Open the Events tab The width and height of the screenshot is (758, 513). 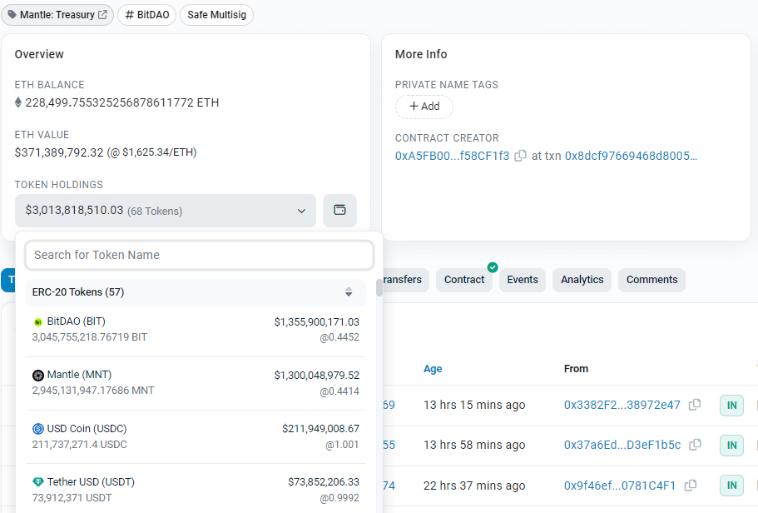click(x=522, y=280)
